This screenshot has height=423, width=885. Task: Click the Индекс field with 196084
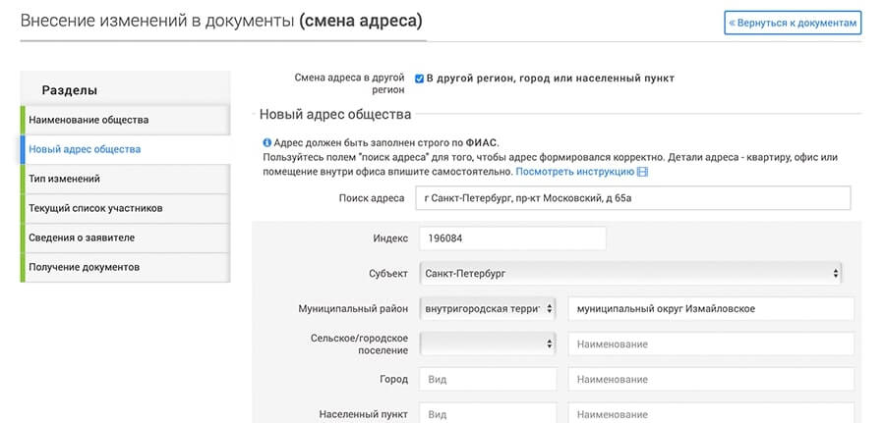(x=513, y=238)
